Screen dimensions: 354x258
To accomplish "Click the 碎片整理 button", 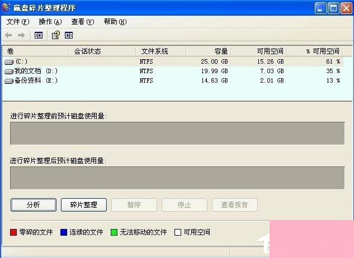I will [x=84, y=205].
